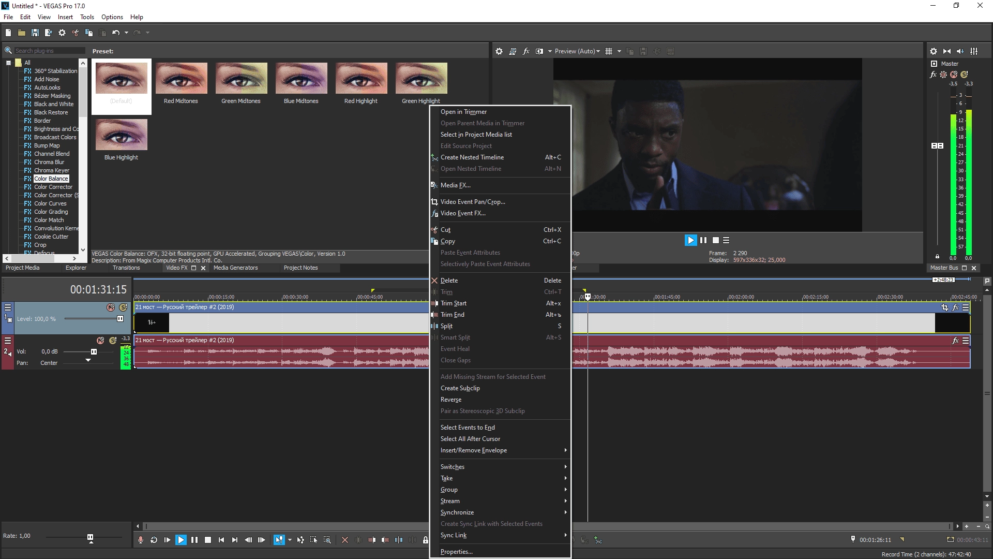Switch to the Media Generators tab

coord(235,268)
